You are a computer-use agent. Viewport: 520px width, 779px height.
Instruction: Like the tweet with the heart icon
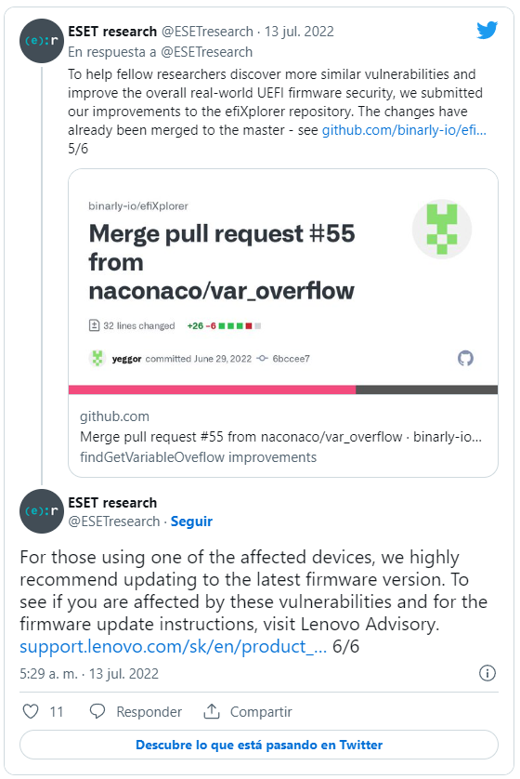31,711
